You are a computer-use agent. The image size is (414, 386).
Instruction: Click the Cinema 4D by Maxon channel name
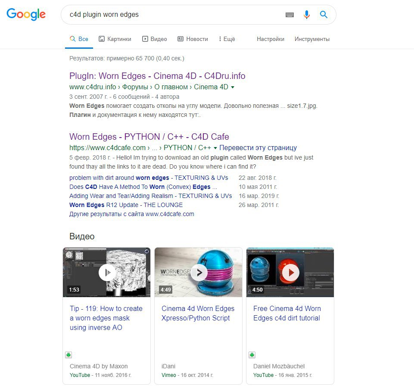99,366
